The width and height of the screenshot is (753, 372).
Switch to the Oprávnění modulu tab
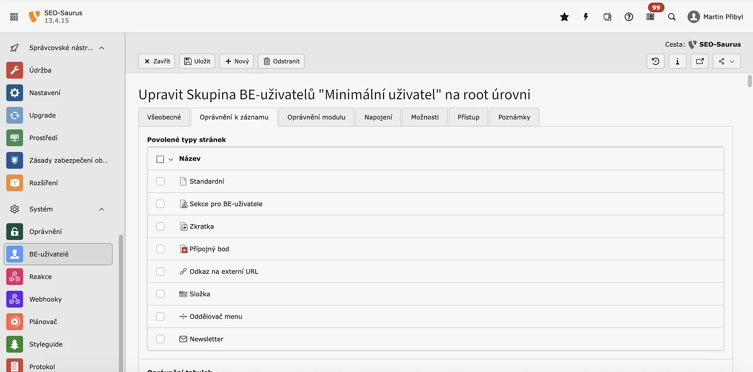[x=316, y=117]
